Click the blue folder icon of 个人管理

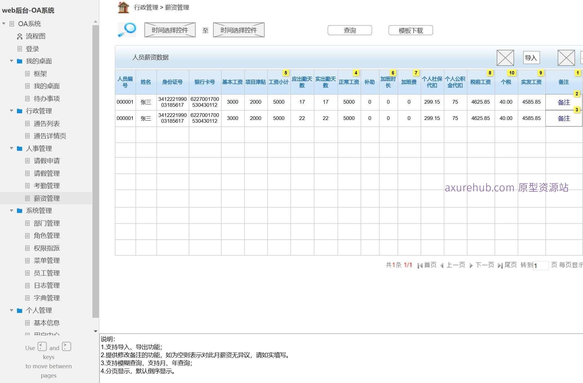[19, 310]
